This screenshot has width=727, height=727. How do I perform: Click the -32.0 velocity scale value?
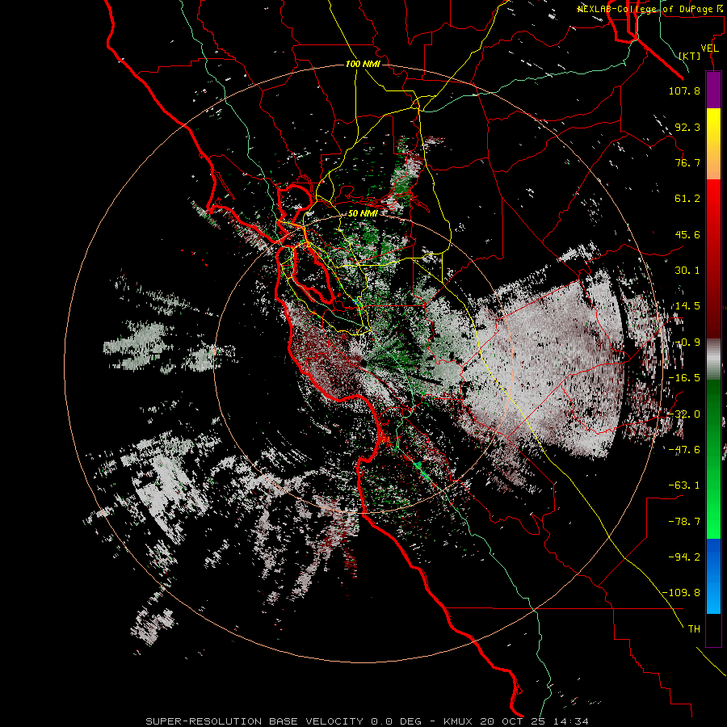[684, 414]
